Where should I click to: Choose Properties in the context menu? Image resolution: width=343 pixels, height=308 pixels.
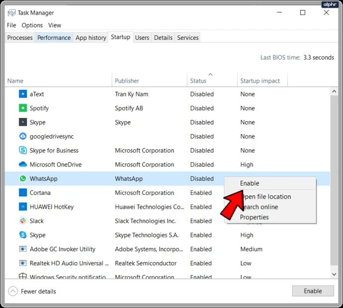(x=270, y=217)
